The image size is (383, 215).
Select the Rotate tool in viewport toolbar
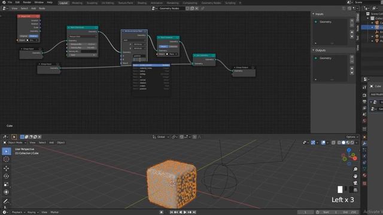(7, 176)
